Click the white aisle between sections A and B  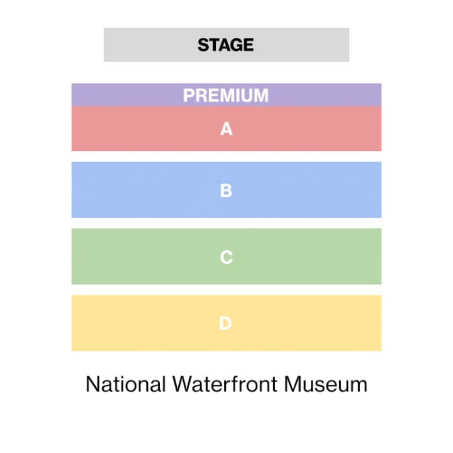(x=226, y=156)
